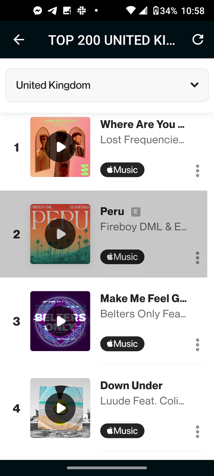Tap the back arrow icon
The width and height of the screenshot is (214, 476).
[x=19, y=40]
